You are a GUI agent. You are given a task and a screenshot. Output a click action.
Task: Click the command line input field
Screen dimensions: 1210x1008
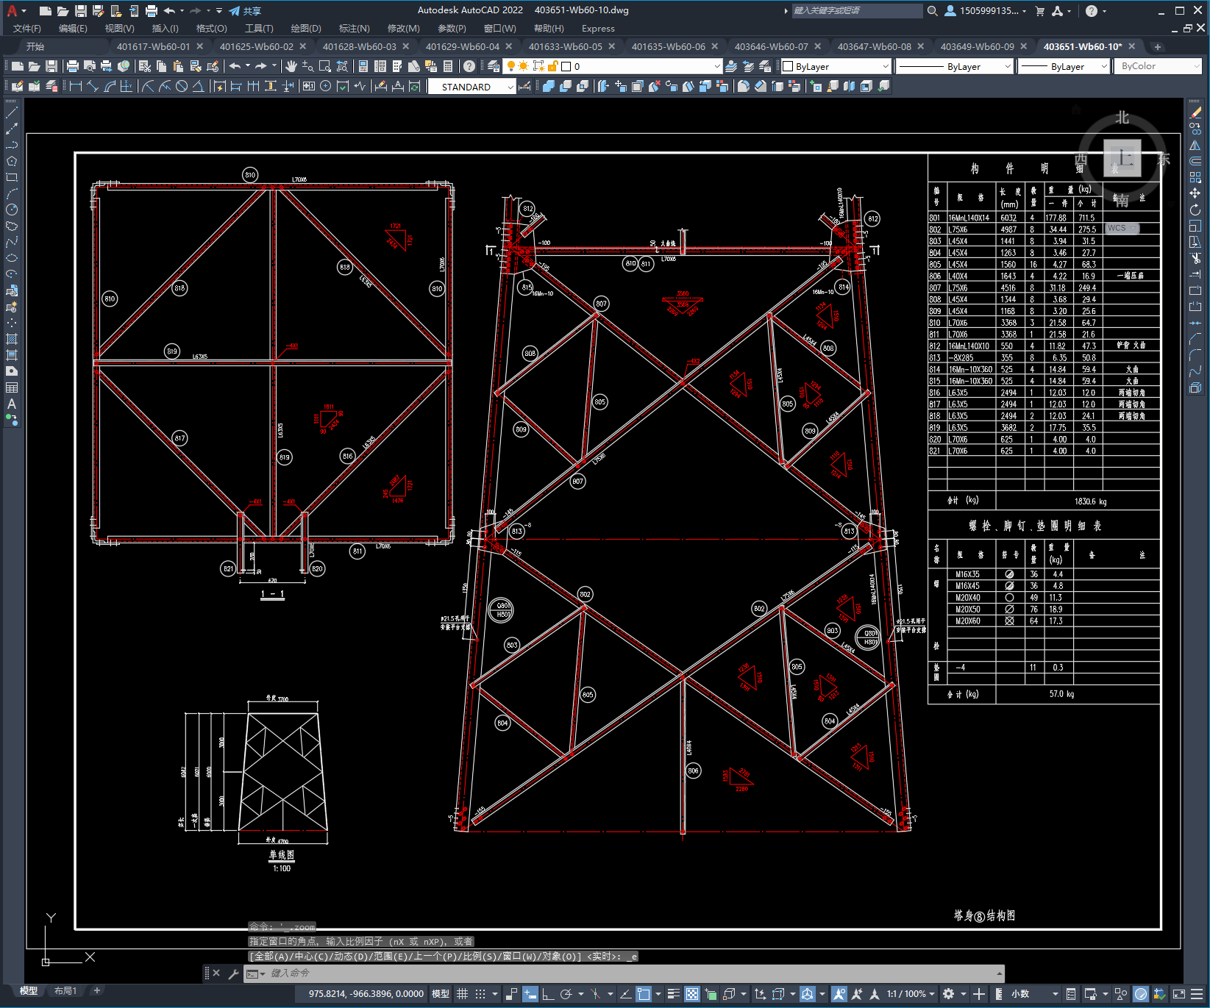(625, 973)
